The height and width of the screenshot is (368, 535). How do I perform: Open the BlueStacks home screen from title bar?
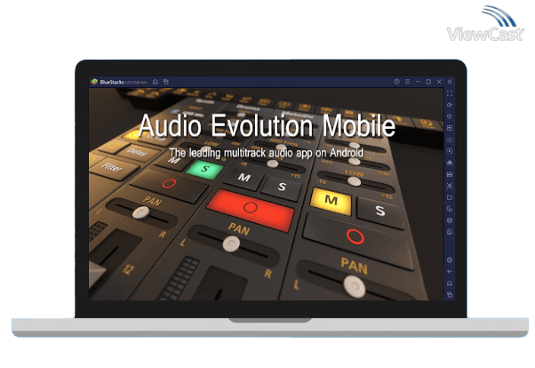(x=156, y=82)
